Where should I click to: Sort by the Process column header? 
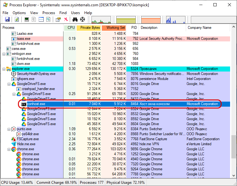tap(32, 28)
